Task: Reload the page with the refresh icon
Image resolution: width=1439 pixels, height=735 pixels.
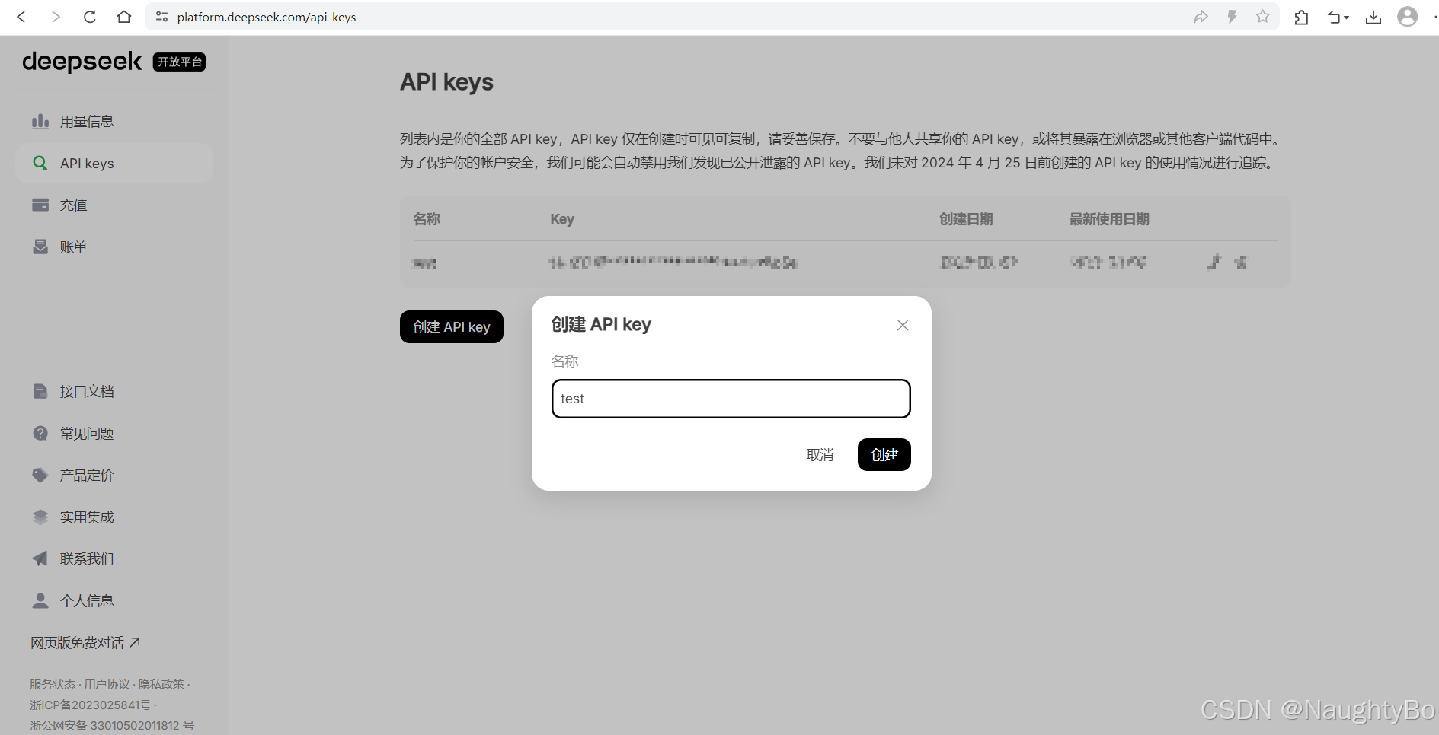Action: coord(89,17)
